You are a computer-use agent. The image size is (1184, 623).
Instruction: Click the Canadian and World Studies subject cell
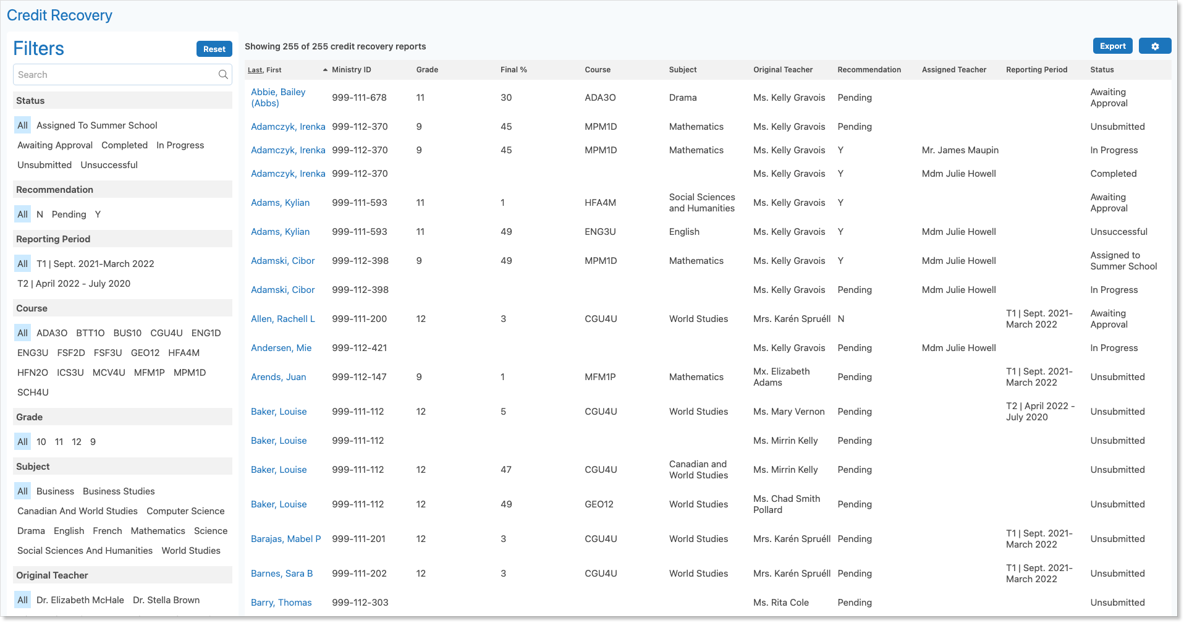pyautogui.click(x=698, y=470)
